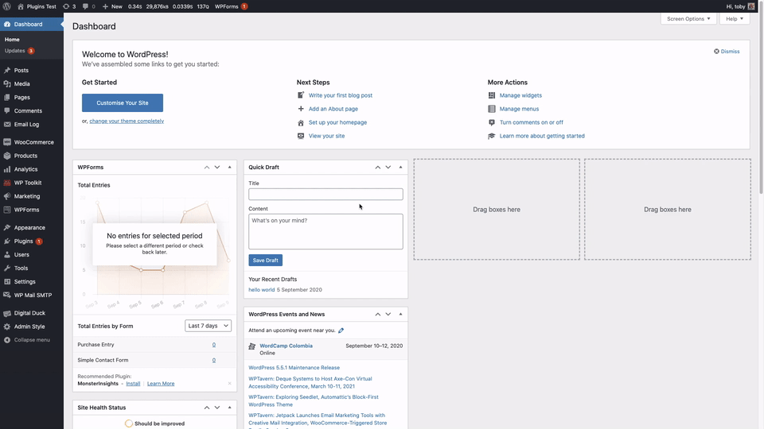Click the WordPress logo in admin bar
764x429 pixels.
pos(7,6)
